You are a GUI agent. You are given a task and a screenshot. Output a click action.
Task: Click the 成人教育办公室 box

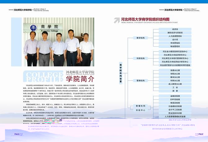point(175,84)
